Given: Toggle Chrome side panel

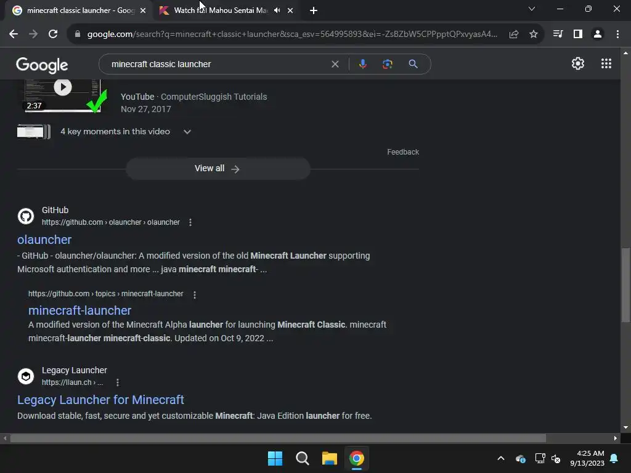Looking at the screenshot, I should coord(578,34).
